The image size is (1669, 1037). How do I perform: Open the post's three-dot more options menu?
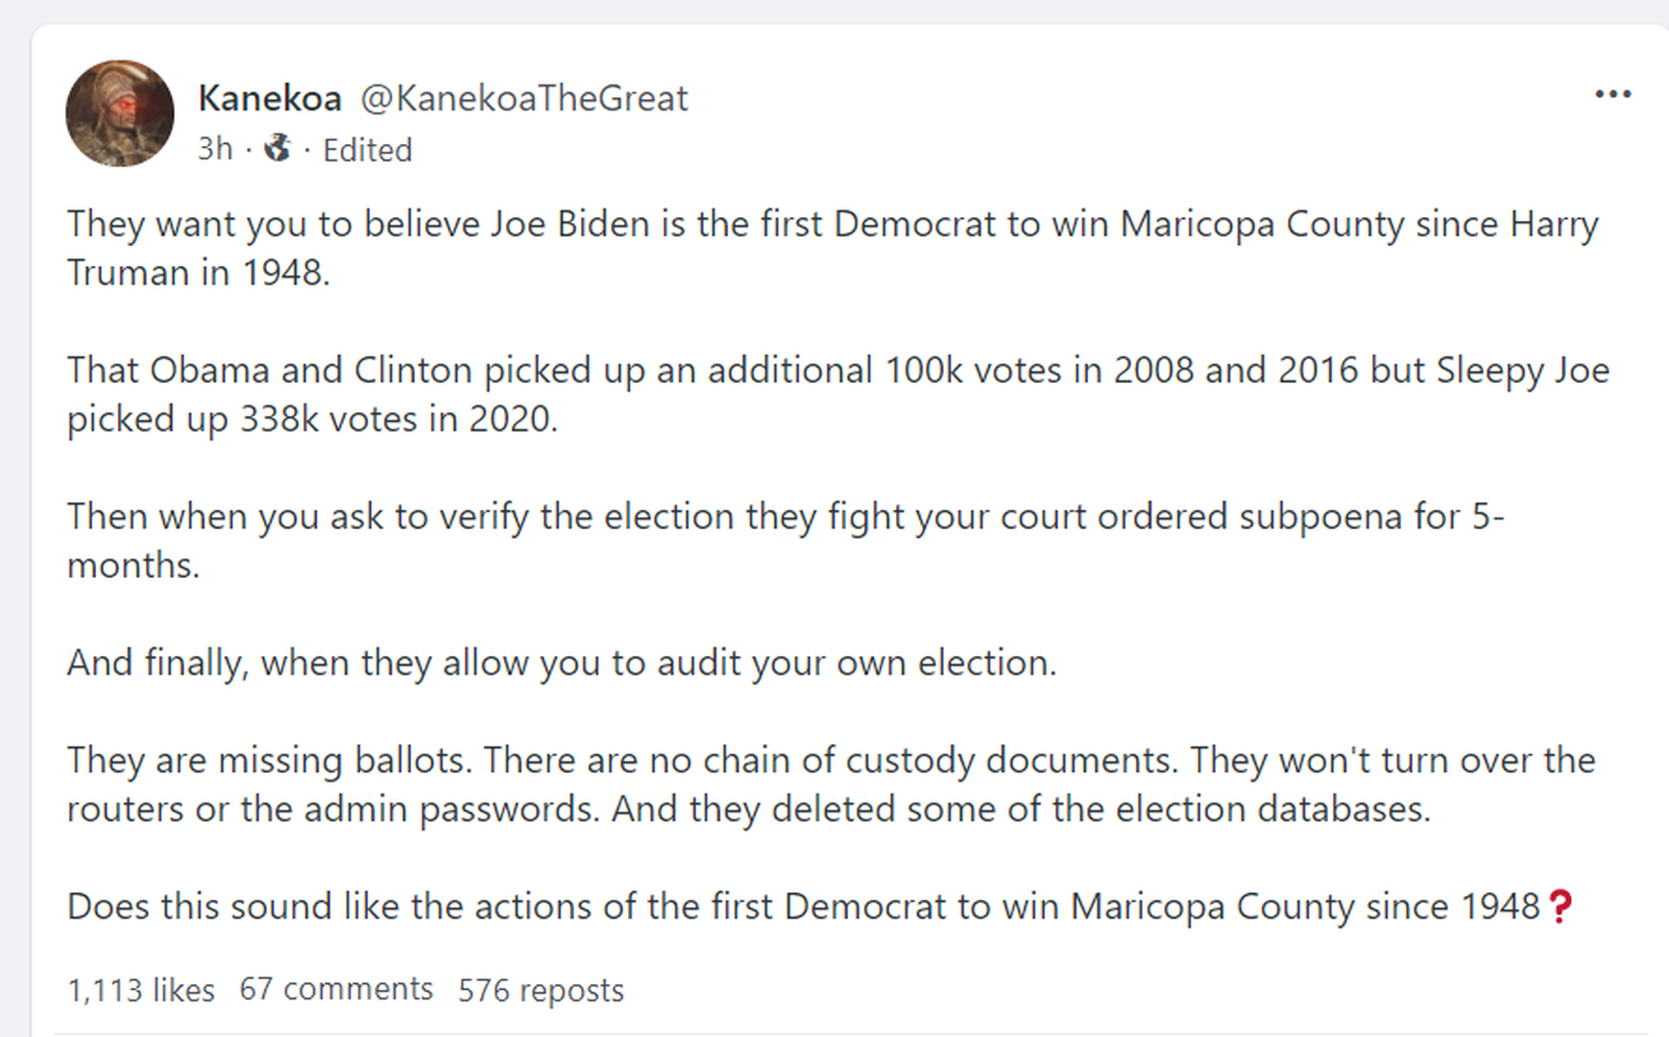coord(1612,94)
